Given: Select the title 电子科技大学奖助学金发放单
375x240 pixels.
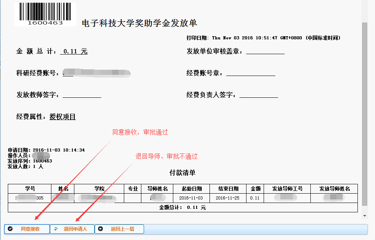Looking at the screenshot, I should click(139, 23).
